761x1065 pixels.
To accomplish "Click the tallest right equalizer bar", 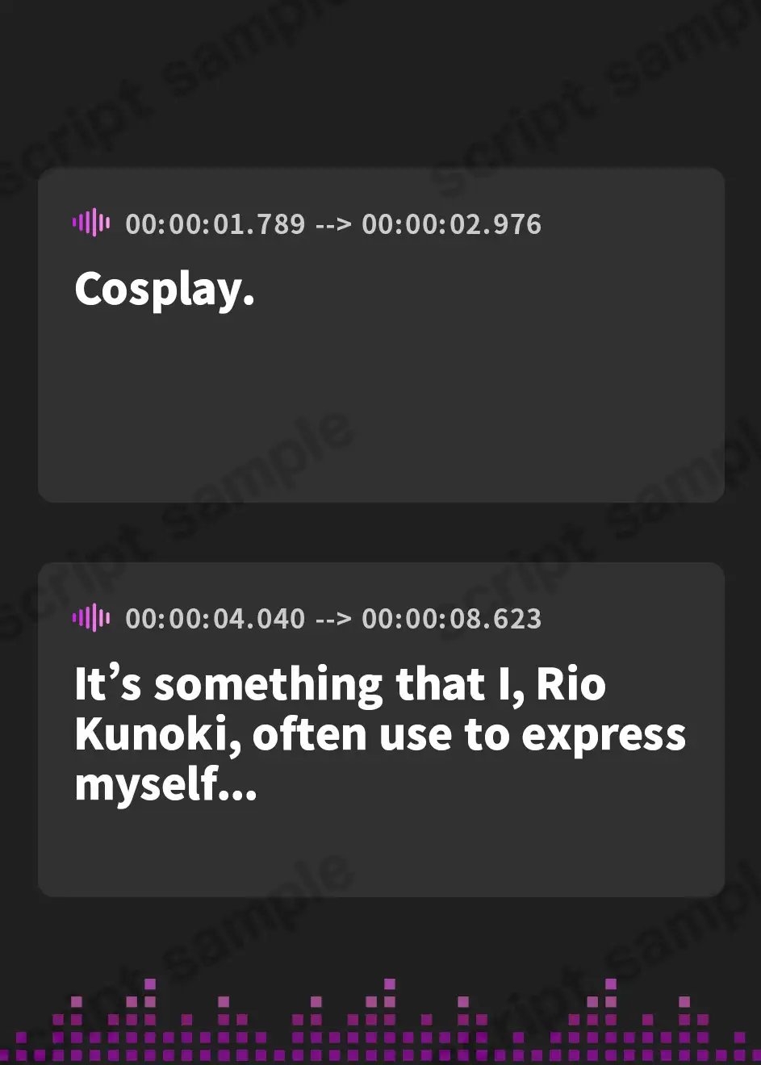I will click(x=611, y=1019).
